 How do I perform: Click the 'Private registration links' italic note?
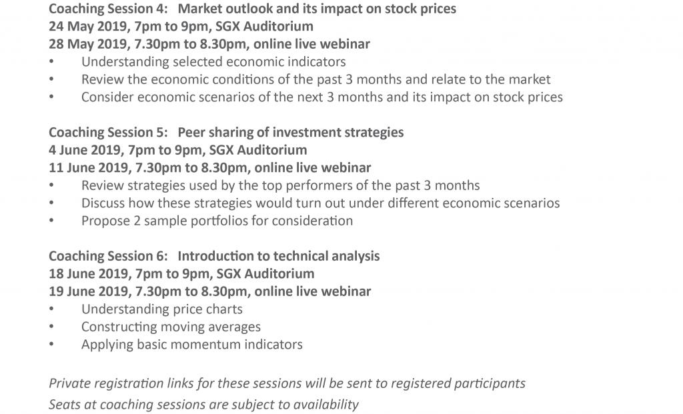pyautogui.click(x=287, y=383)
